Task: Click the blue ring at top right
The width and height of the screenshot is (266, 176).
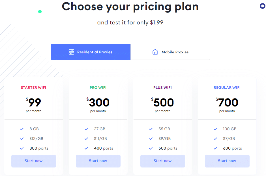Action: pos(262,6)
